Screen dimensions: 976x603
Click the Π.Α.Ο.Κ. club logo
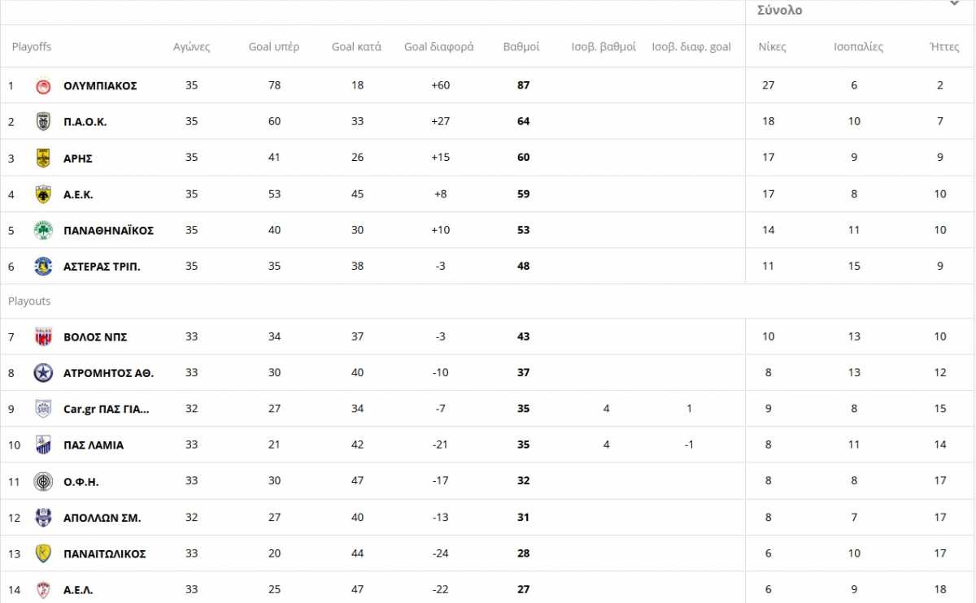point(43,122)
